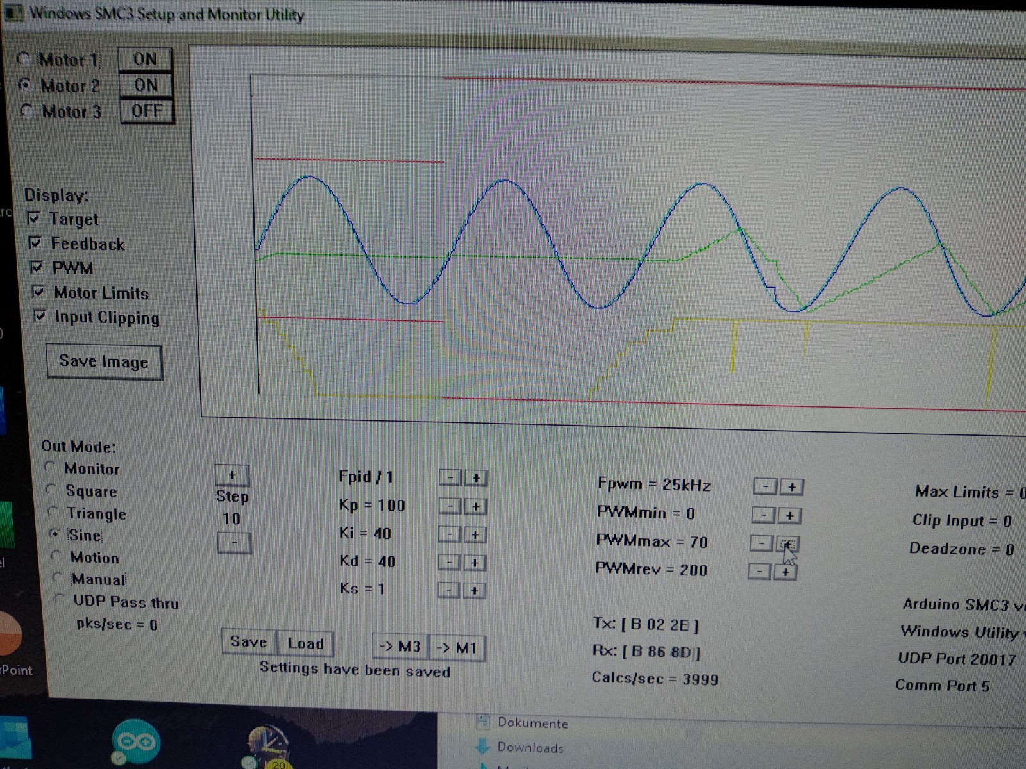Select Square out mode
Viewport: 1026px width, 769px height.
point(52,490)
